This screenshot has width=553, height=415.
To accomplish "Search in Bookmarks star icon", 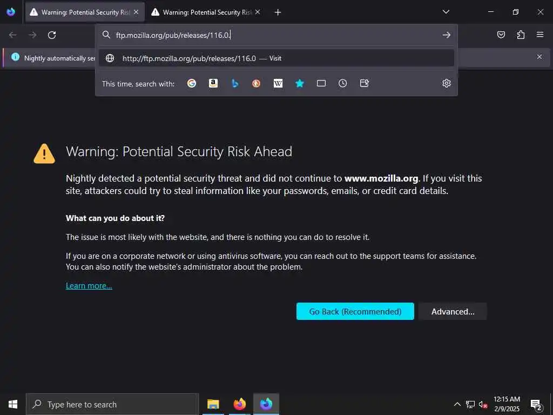I will tap(299, 83).
